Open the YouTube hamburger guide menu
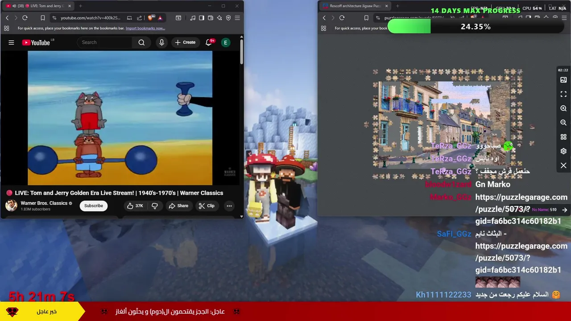The image size is (571, 321). (11, 42)
